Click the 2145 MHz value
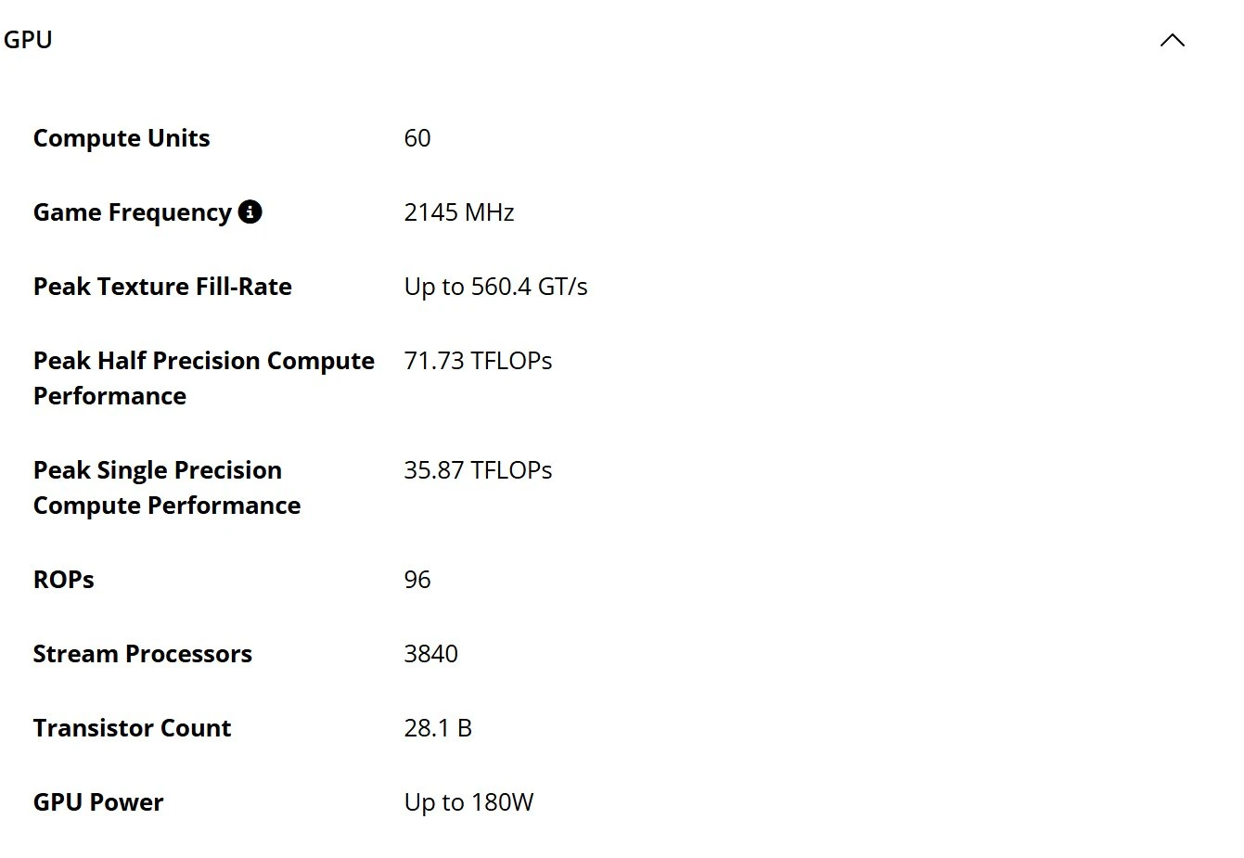 (458, 212)
